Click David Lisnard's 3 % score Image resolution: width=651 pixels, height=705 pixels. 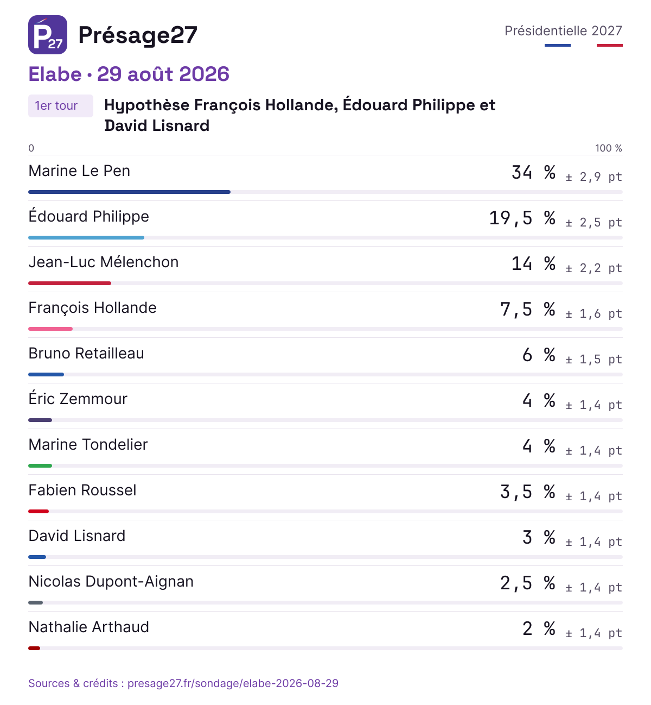(539, 538)
